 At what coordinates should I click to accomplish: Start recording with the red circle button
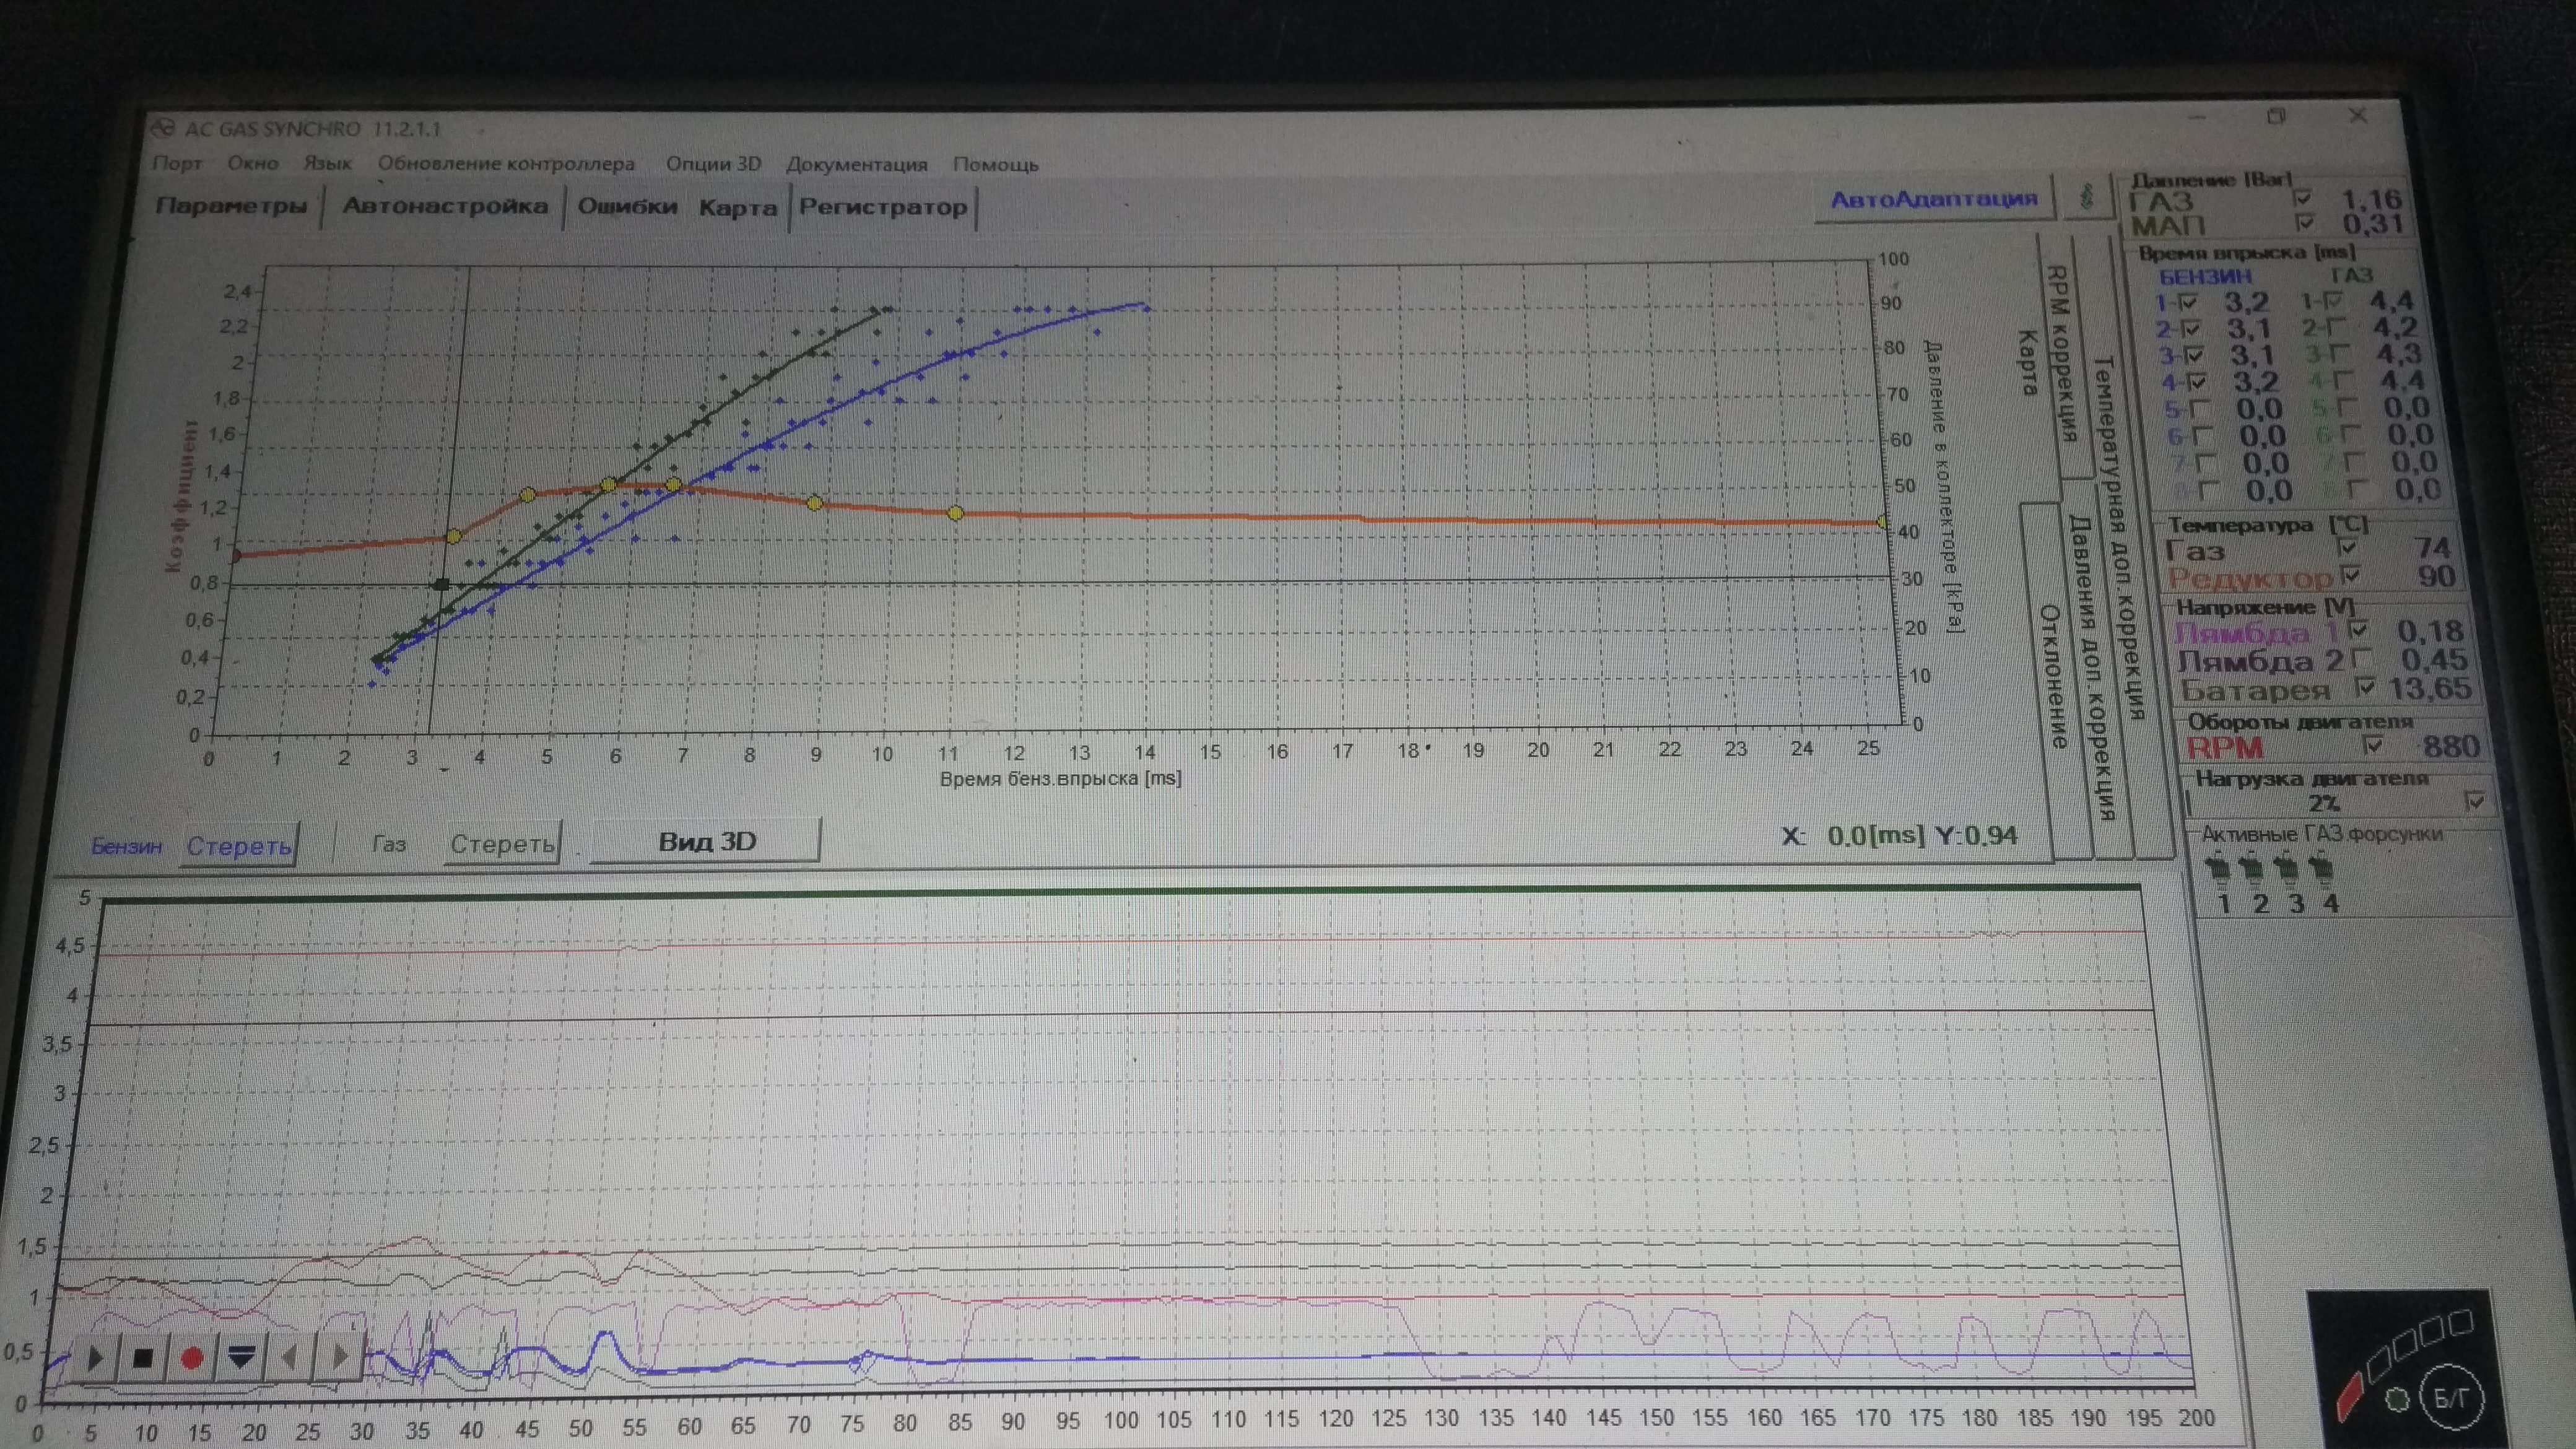pyautogui.click(x=192, y=1359)
